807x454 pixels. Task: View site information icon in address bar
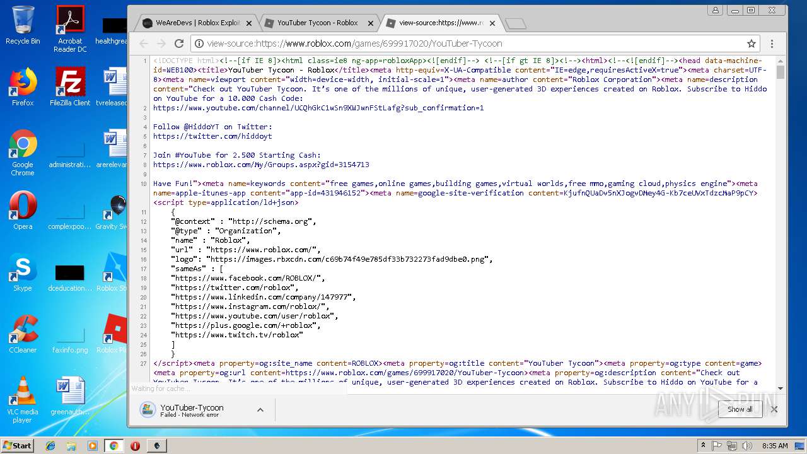pos(199,44)
